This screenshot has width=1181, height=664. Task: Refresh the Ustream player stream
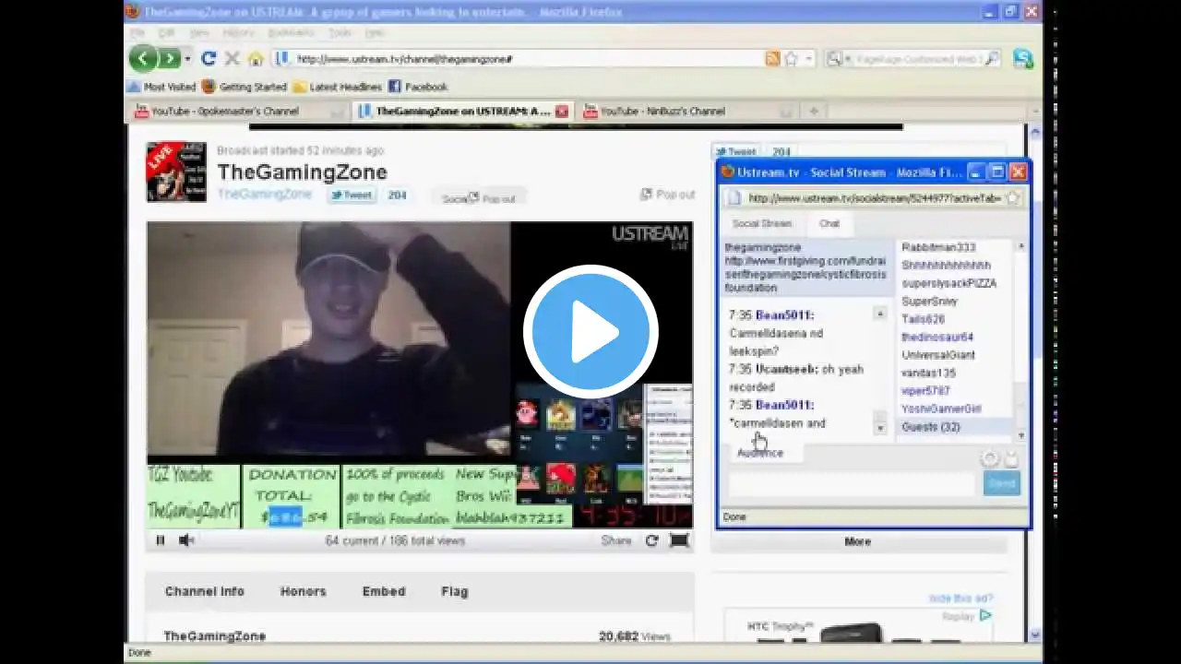tap(651, 540)
